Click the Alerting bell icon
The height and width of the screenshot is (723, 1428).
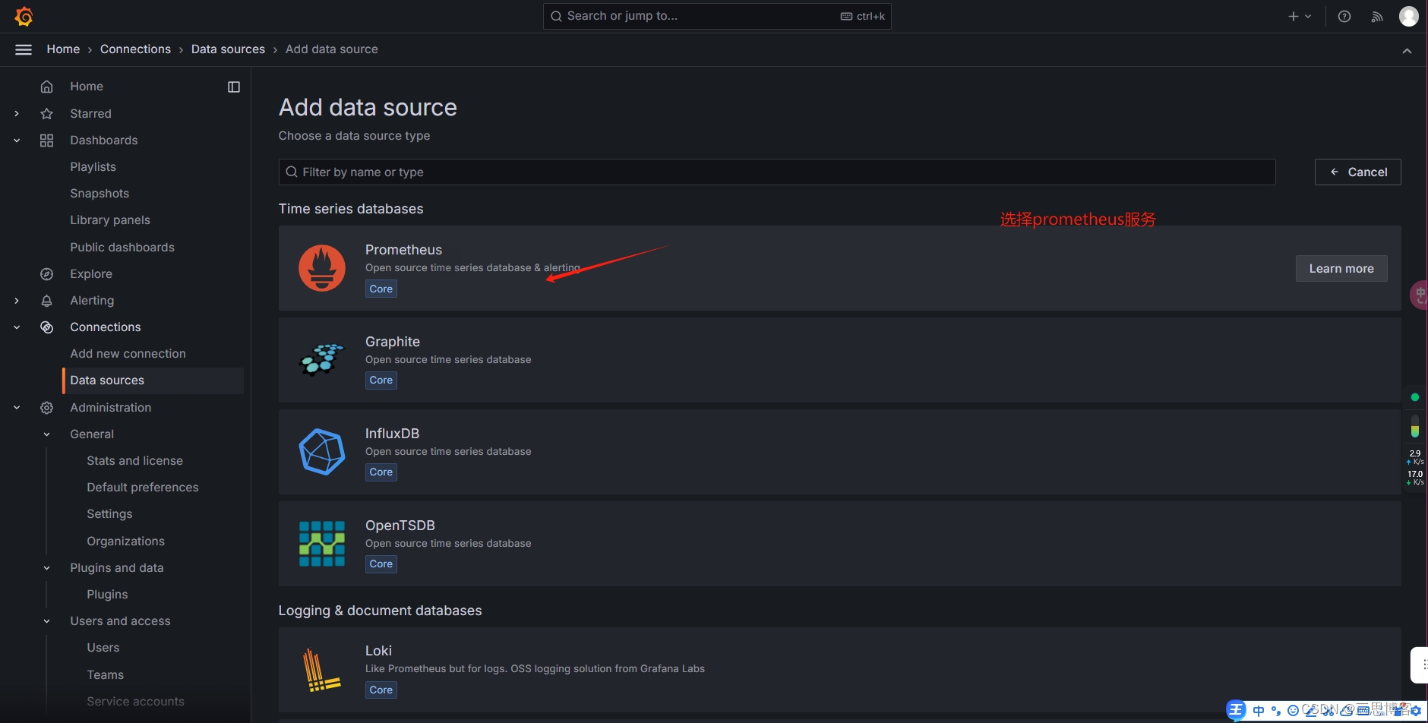[x=47, y=301]
